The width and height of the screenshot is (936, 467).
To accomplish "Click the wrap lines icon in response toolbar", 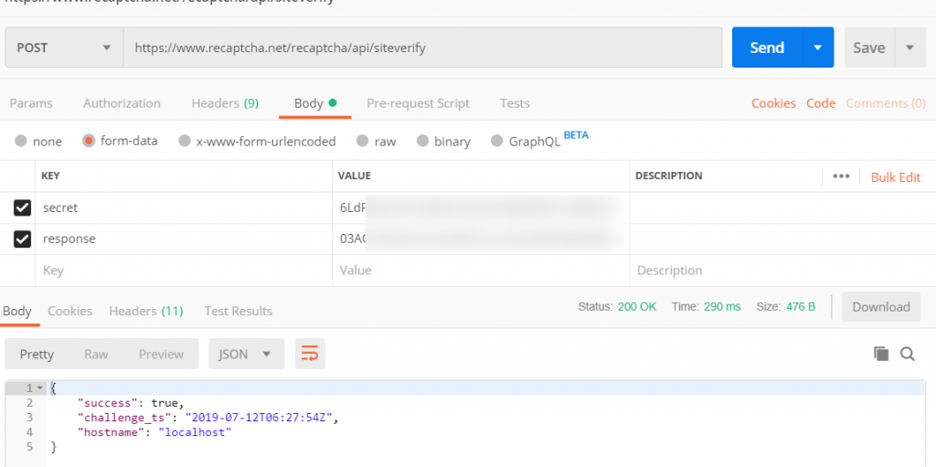I will point(310,354).
